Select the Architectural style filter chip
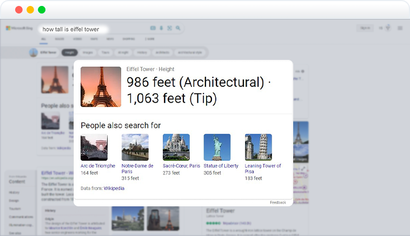 coord(190,52)
